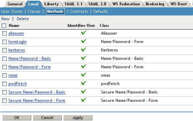Select the Secure Name/Password - Basic checkbox
The width and height of the screenshot is (193, 121).
click(4, 92)
